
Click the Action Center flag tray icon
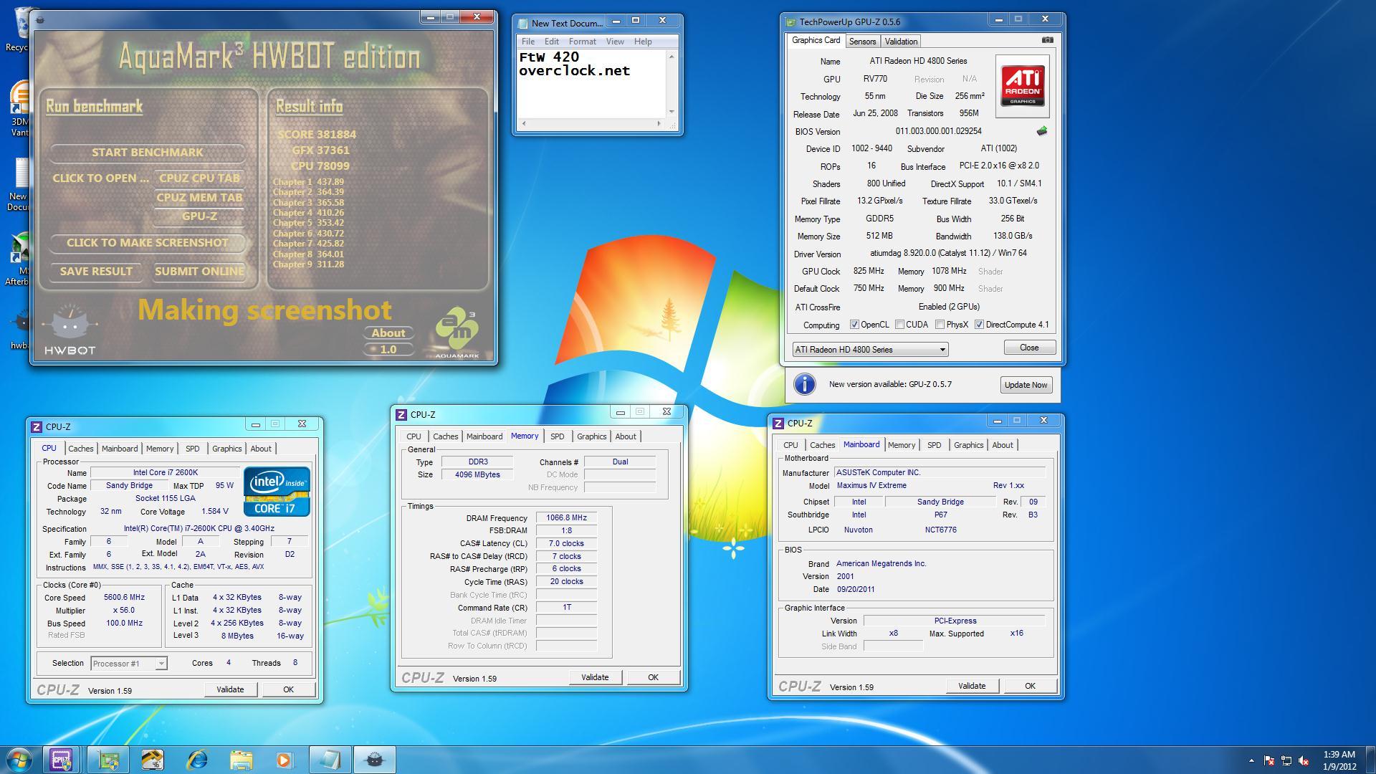coord(1268,760)
